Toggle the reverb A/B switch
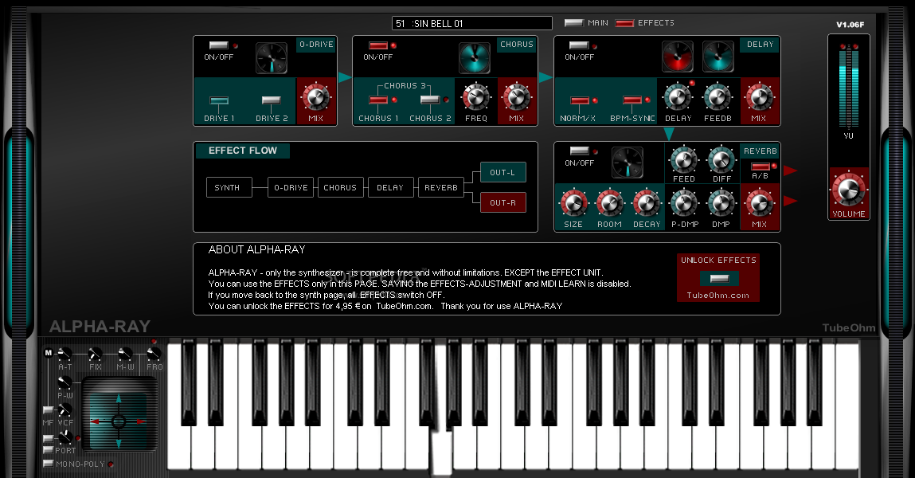 (x=761, y=167)
